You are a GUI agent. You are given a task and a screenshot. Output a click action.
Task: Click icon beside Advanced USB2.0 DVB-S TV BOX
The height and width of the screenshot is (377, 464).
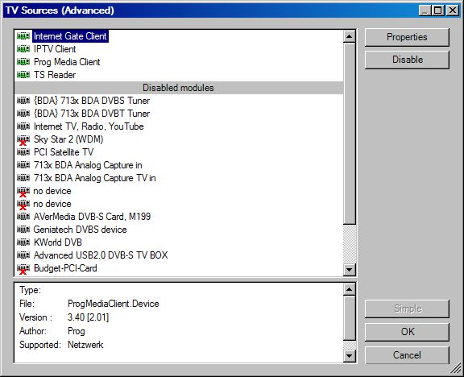tap(23, 255)
